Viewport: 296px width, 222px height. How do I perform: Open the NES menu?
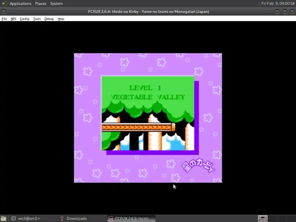point(13,19)
